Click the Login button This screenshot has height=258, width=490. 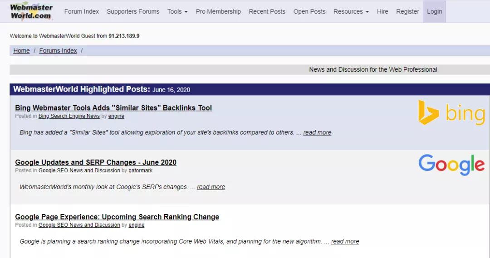434,11
